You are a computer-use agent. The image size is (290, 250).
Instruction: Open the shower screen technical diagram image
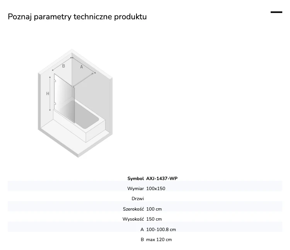(75, 103)
